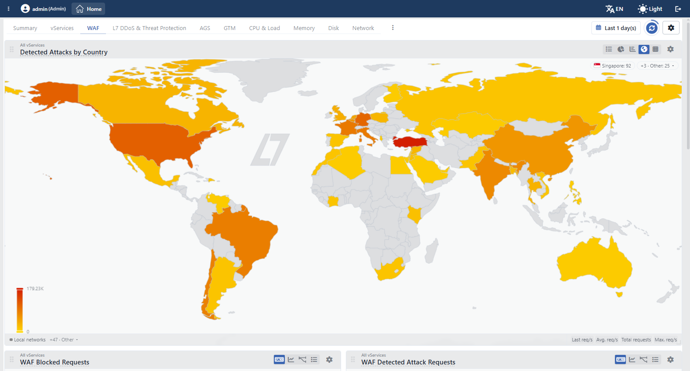Click the logout icon in header
This screenshot has height=371, width=690.
[x=678, y=9]
